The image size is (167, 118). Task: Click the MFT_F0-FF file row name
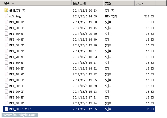coord(16,103)
